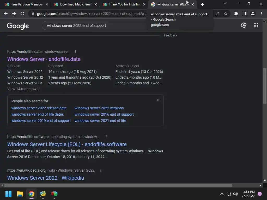Open the Windows Start menu
The width and height of the screenshot is (267, 200).
(x=8, y=194)
